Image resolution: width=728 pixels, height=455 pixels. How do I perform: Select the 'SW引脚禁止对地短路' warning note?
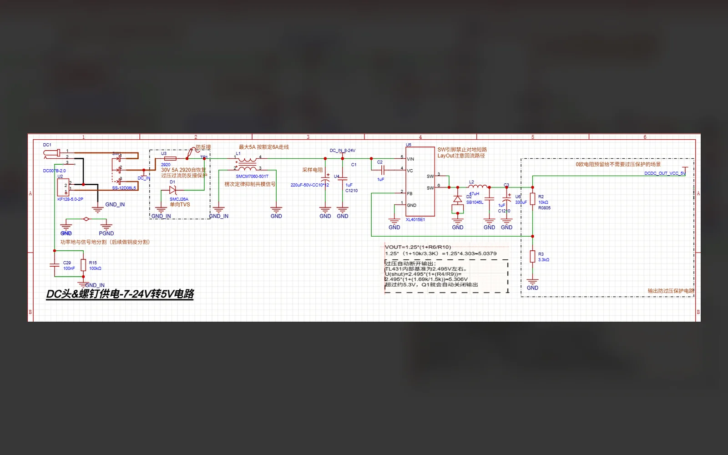tap(462, 150)
